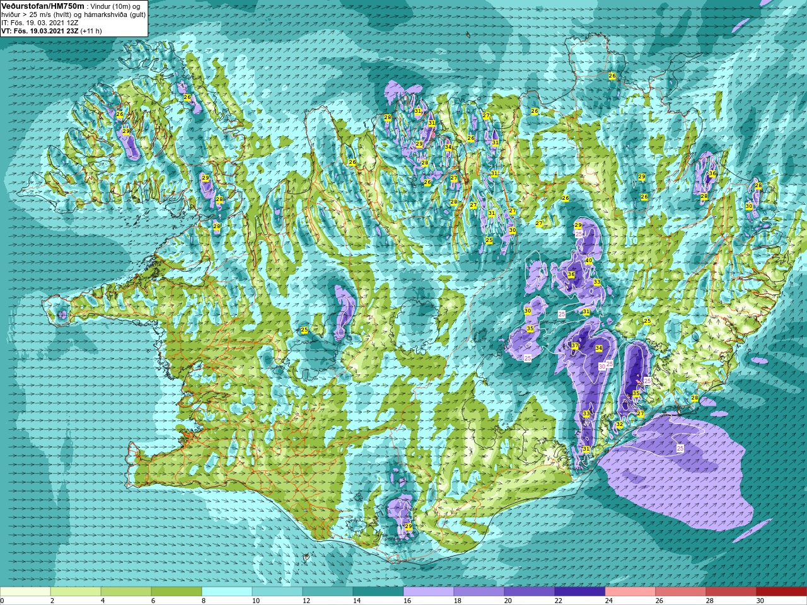Pick the 10–12 m/s light turquoise legend swatch

pyautogui.click(x=277, y=592)
